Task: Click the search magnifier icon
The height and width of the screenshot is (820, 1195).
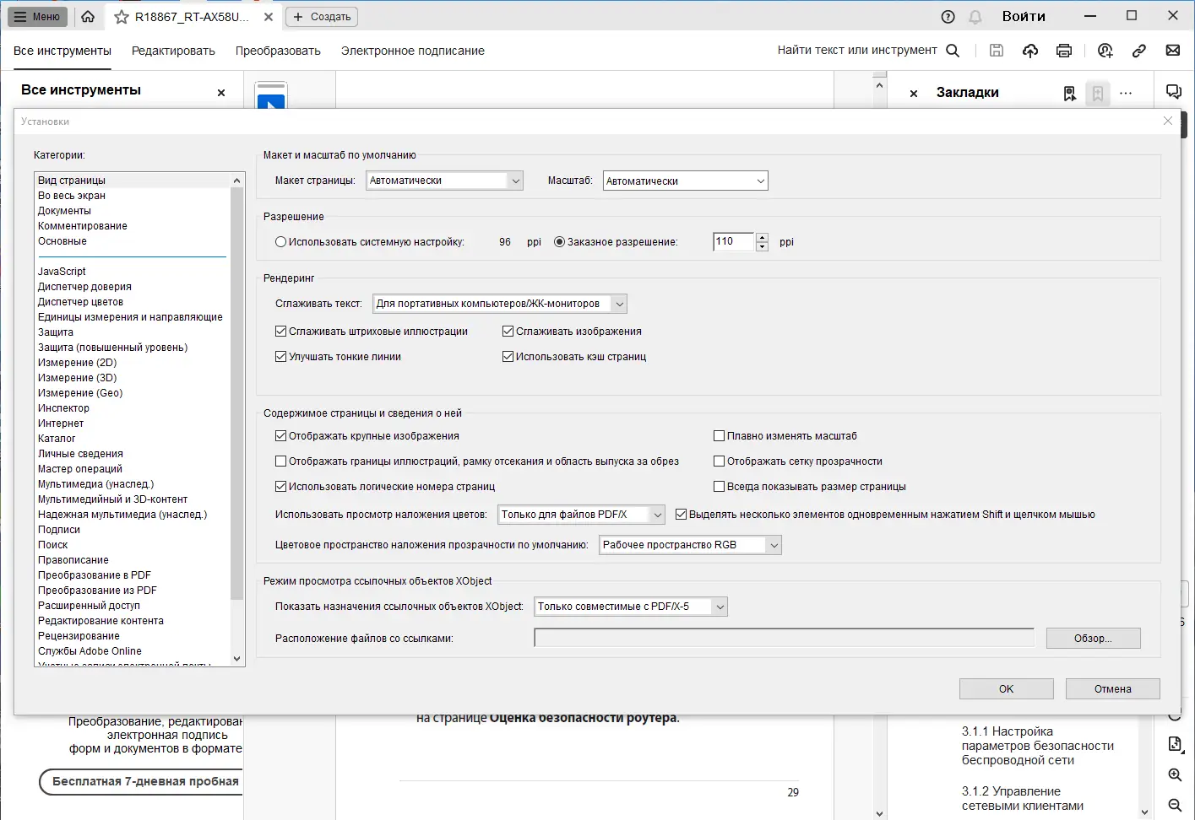Action: 953,51
